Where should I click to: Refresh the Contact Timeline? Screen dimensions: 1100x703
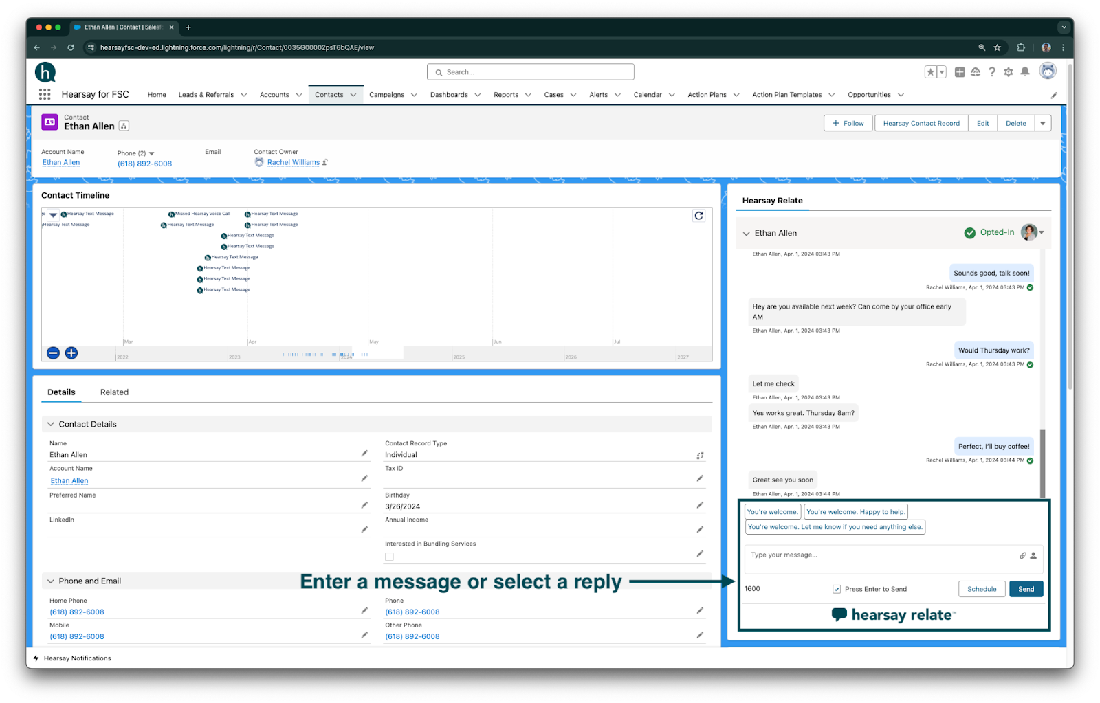coord(698,216)
